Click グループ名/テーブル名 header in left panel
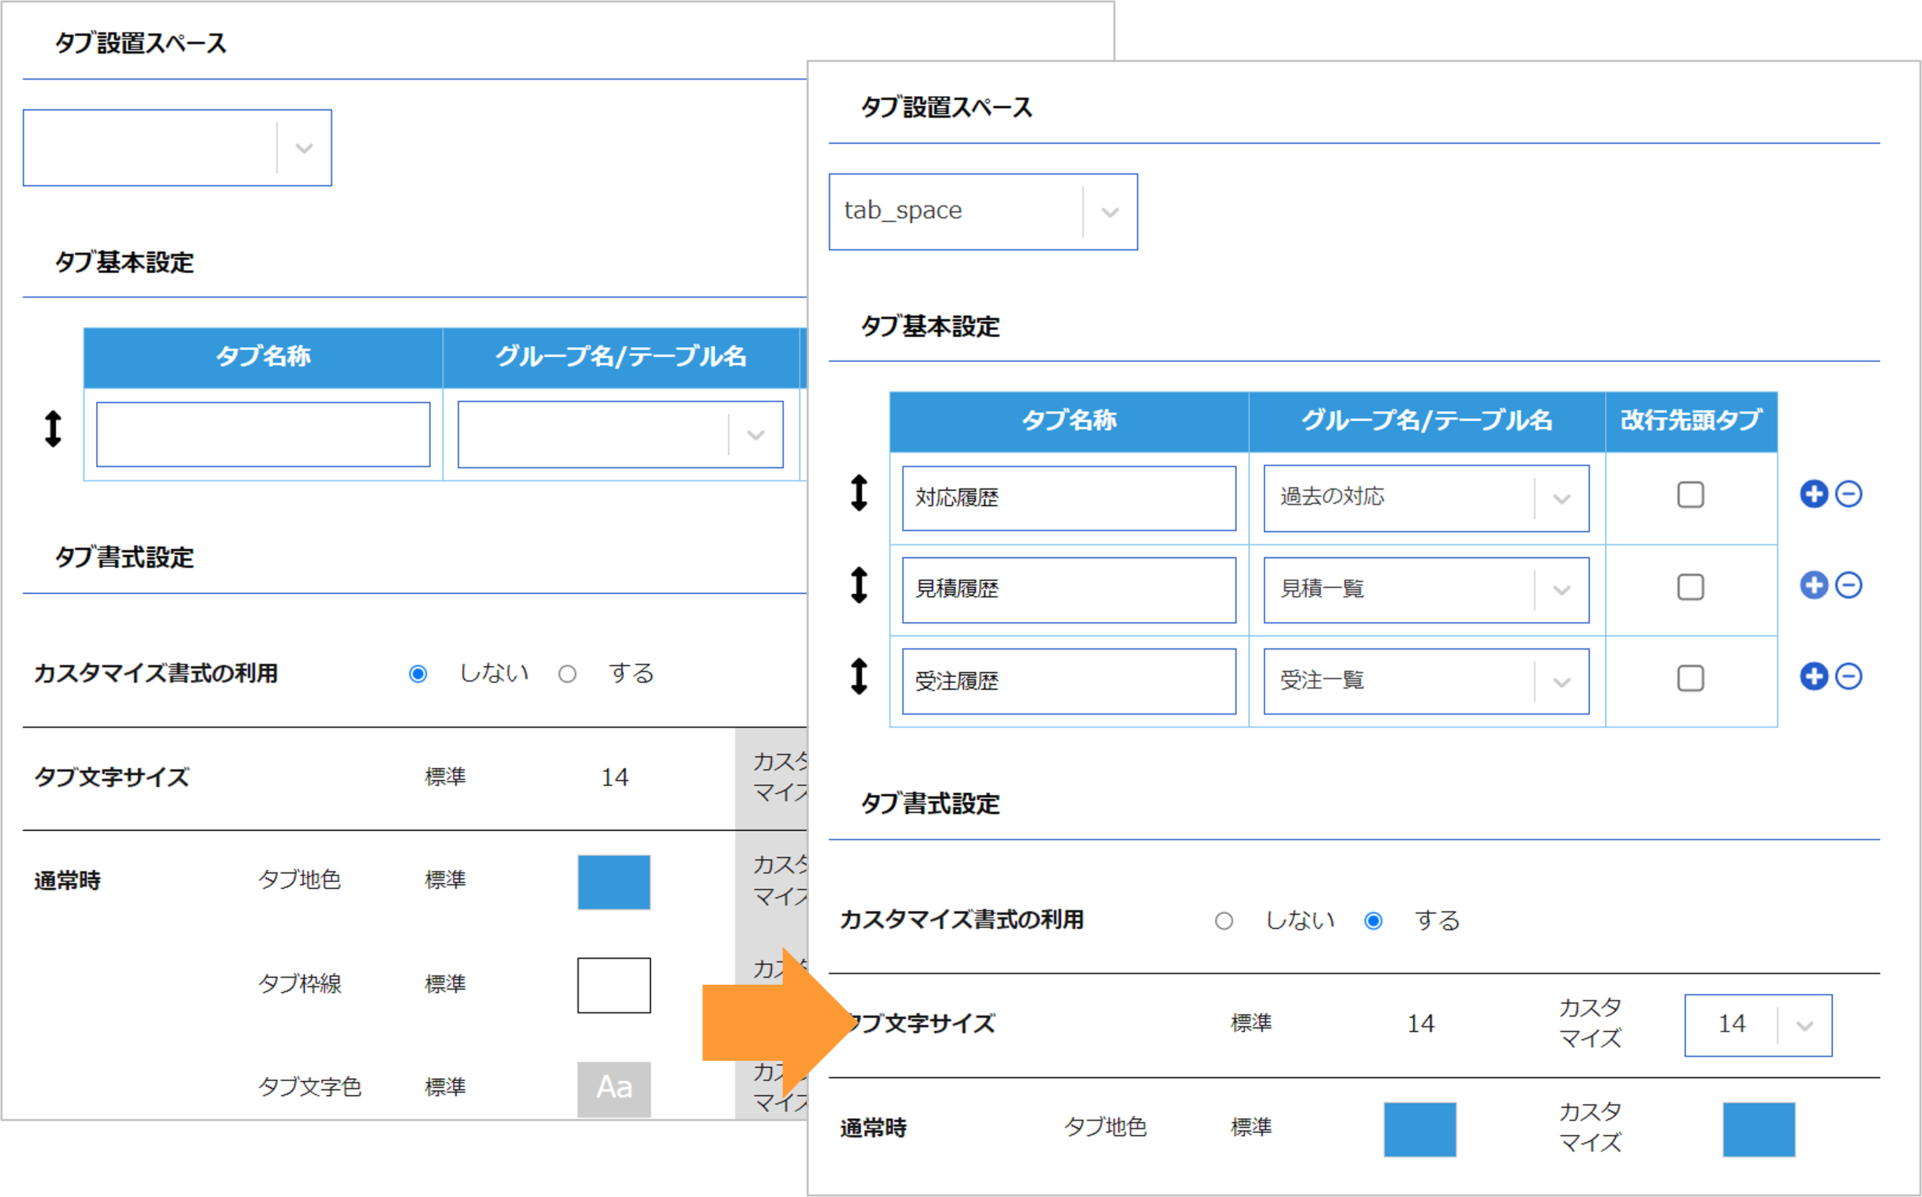This screenshot has width=1922, height=1197. (621, 358)
